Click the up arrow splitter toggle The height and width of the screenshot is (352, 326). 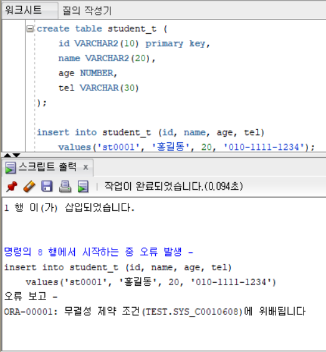click(7, 155)
